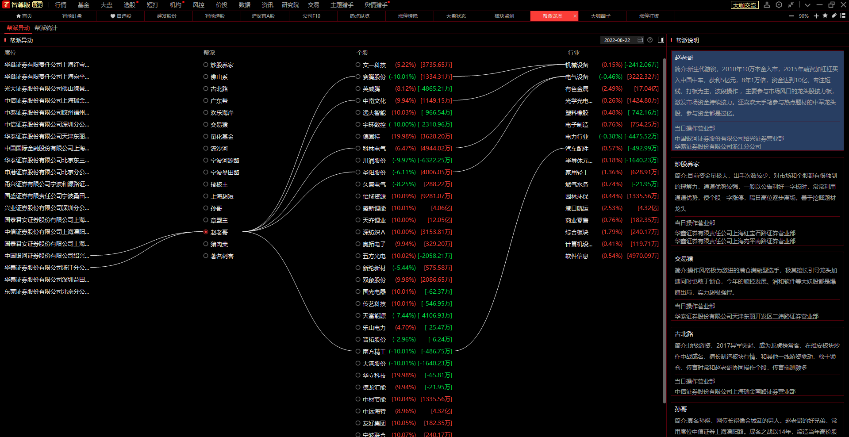Click the pencil edit icon

click(x=834, y=15)
